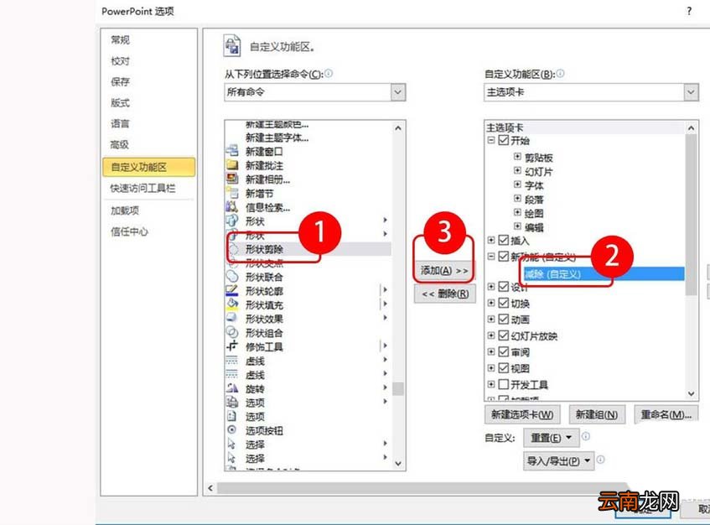Uncheck the 审阅 checkbox
Viewport: 710px width, 525px height.
coord(504,352)
